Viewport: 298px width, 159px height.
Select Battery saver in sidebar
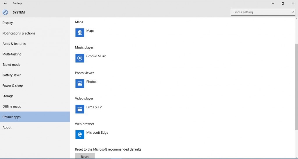35,75
